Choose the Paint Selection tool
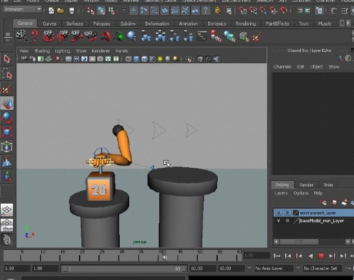 [7, 89]
